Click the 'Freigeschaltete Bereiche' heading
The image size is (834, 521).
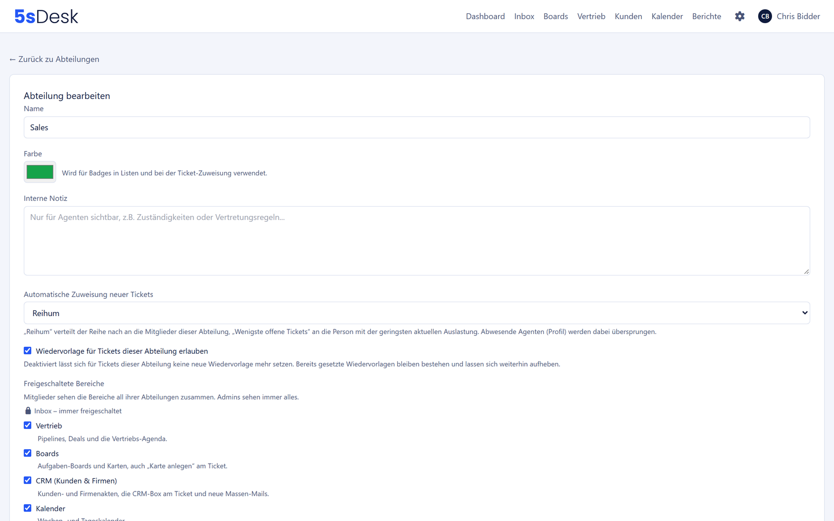(64, 383)
